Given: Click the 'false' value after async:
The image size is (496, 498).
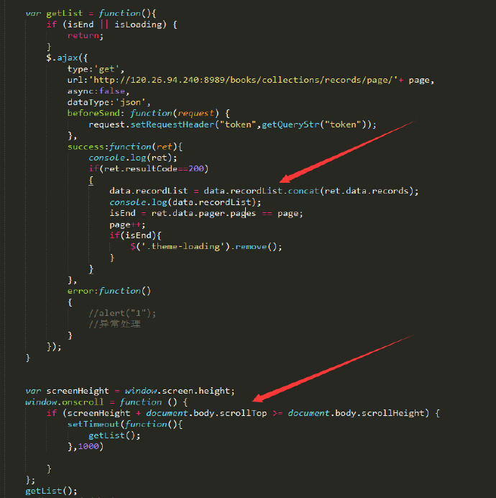Looking at the screenshot, I should tap(111, 91).
